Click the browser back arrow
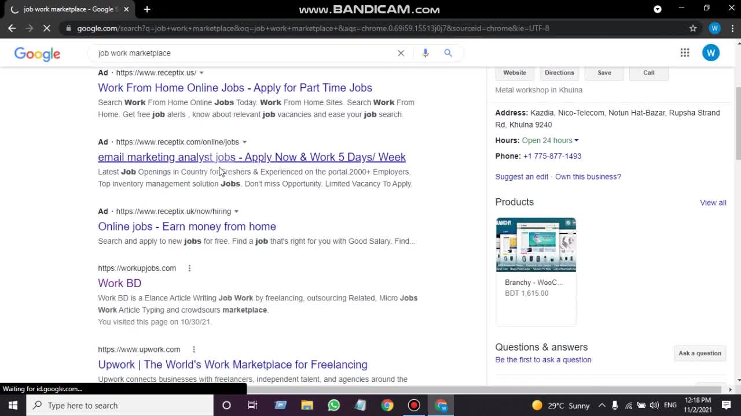The width and height of the screenshot is (741, 416). tap(12, 28)
